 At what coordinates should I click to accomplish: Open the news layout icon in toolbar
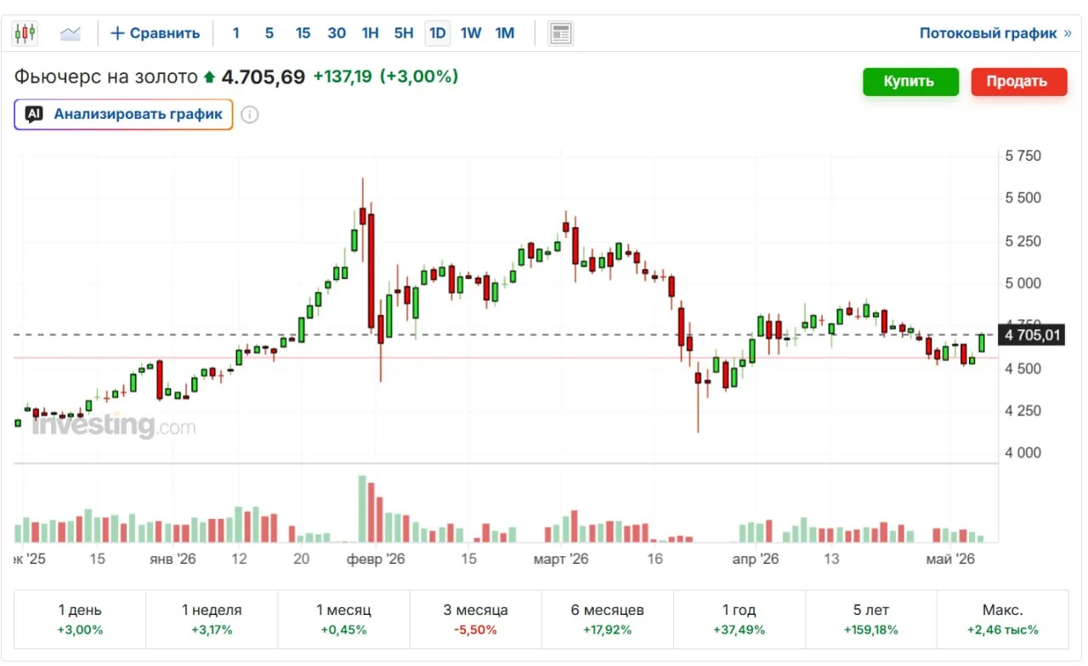click(560, 33)
